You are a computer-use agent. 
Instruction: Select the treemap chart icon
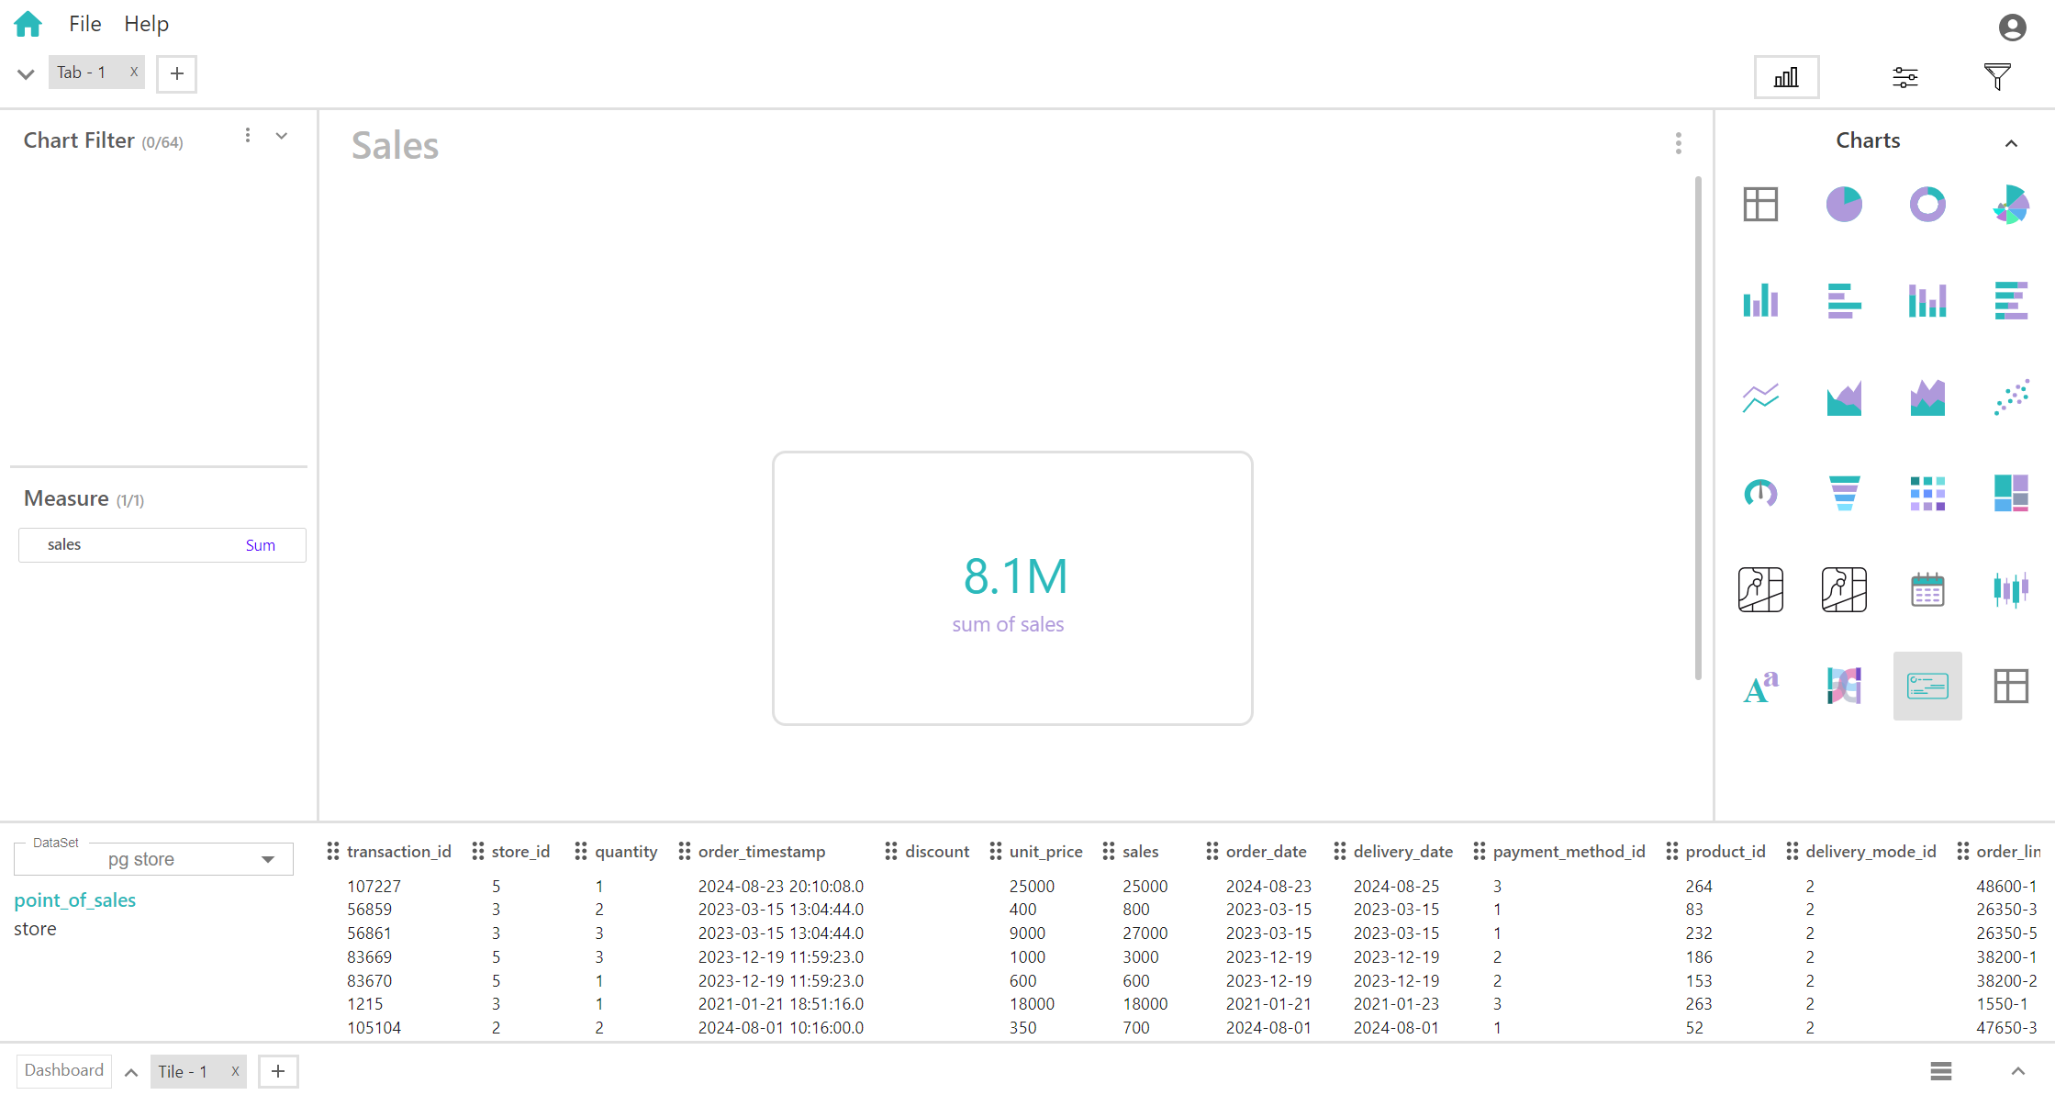(x=2011, y=493)
